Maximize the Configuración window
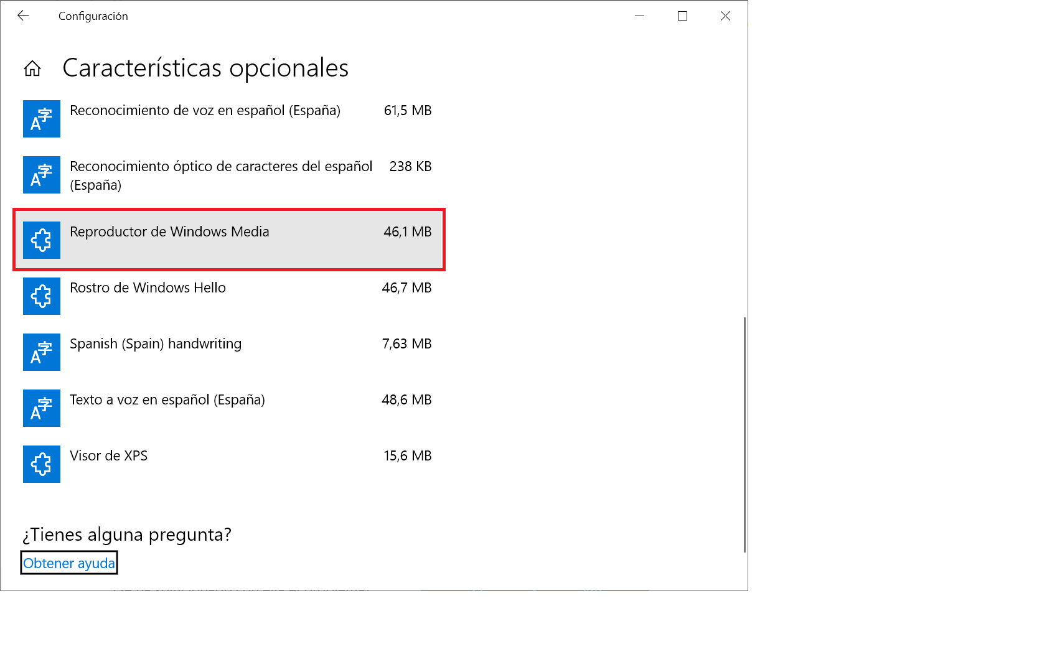The image size is (1047, 672). click(x=682, y=16)
